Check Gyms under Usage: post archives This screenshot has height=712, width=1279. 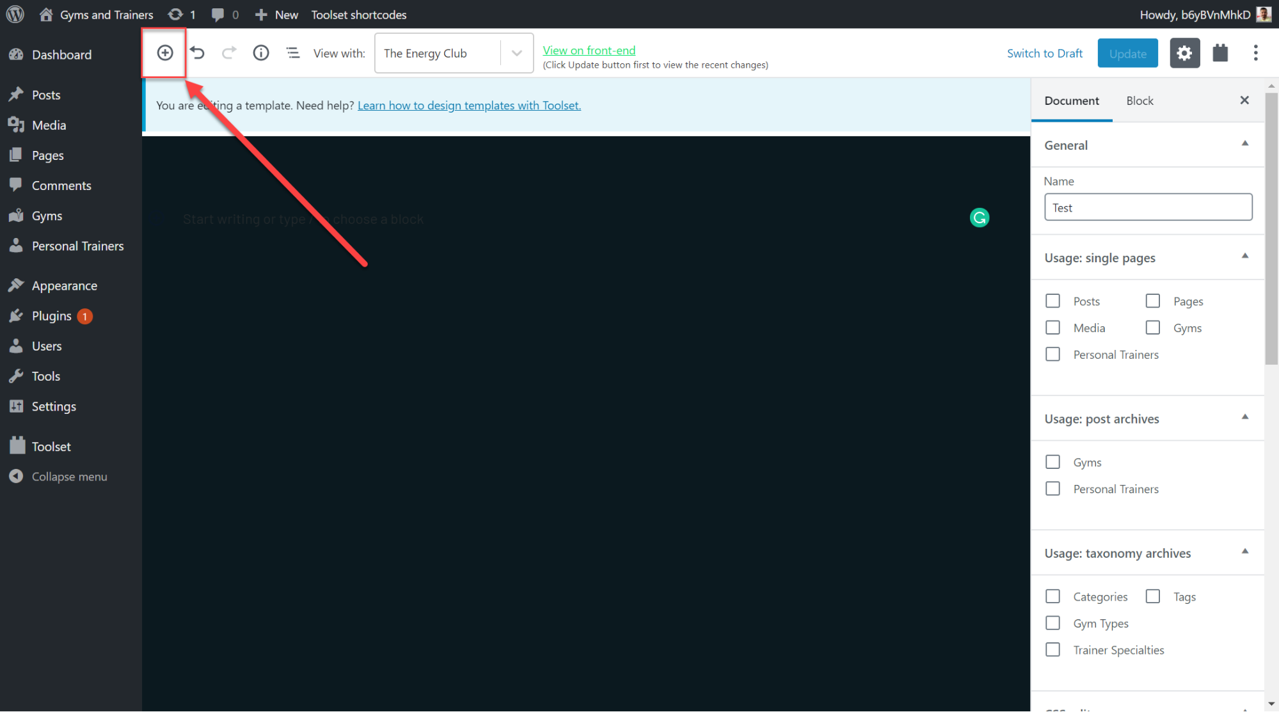[1053, 461]
